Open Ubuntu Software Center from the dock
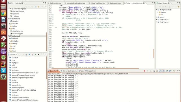181x102 pixels. click(x=3, y=32)
